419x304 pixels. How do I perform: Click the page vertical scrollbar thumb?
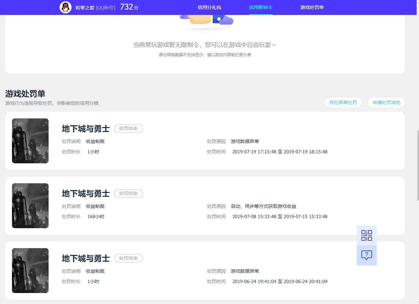418,165
